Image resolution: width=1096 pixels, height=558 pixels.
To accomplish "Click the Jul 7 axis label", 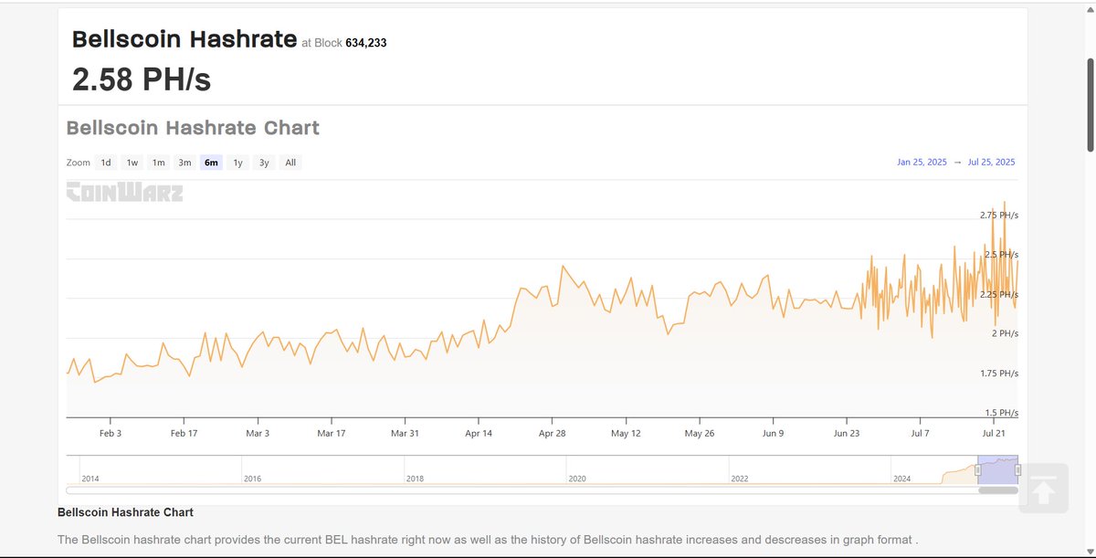I will (920, 433).
